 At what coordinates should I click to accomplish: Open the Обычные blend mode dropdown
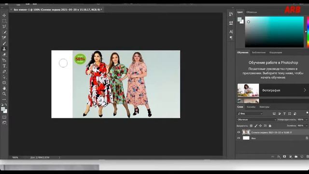[256, 119]
